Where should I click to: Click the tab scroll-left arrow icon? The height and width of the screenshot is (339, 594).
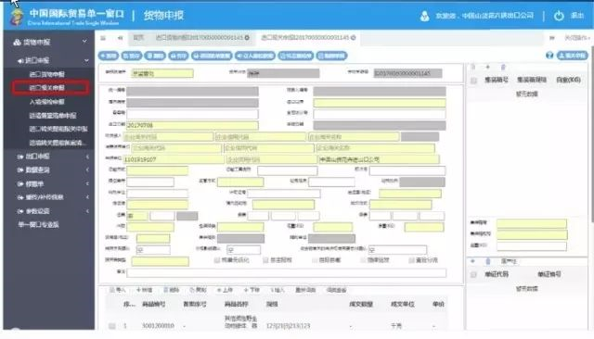pyautogui.click(x=120, y=38)
